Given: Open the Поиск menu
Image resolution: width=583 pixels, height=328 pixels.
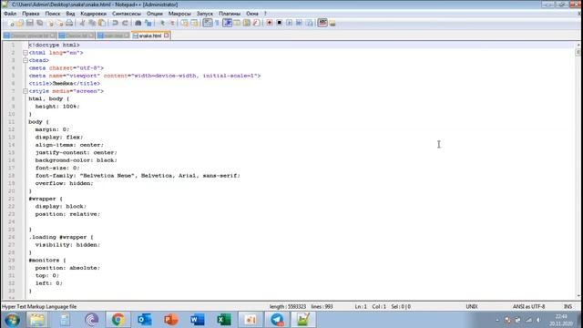Looking at the screenshot, I should pyautogui.click(x=53, y=14).
